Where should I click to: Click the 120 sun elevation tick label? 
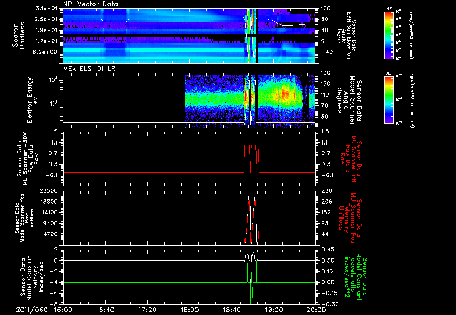coord(326,8)
